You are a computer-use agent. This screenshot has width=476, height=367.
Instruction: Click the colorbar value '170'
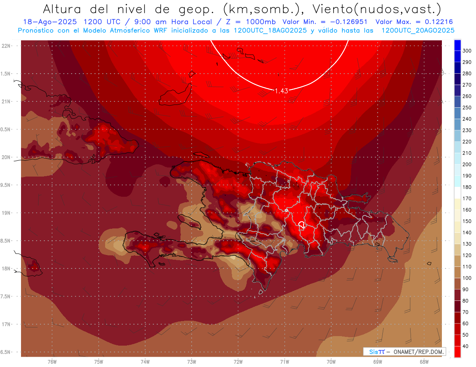(x=467, y=198)
